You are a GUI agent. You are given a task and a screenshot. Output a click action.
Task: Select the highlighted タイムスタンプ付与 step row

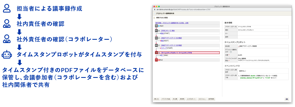[x=187, y=53]
